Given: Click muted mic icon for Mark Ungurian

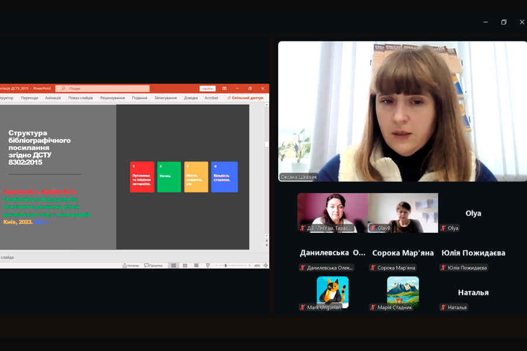Looking at the screenshot, I should 303,307.
